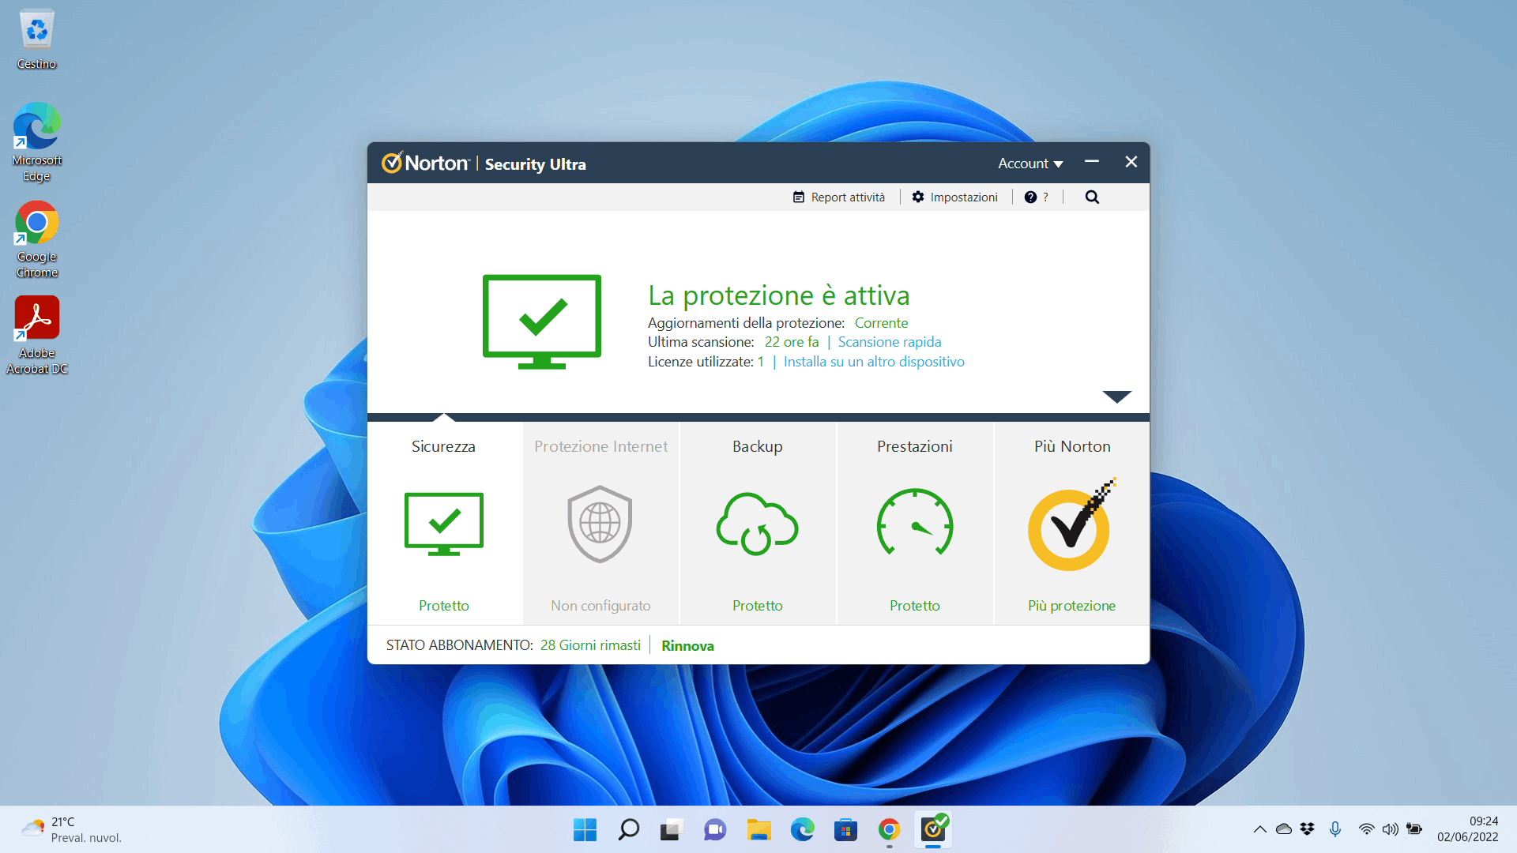Click the 28 Giorni rimasti text
The image size is (1517, 853).
(590, 645)
